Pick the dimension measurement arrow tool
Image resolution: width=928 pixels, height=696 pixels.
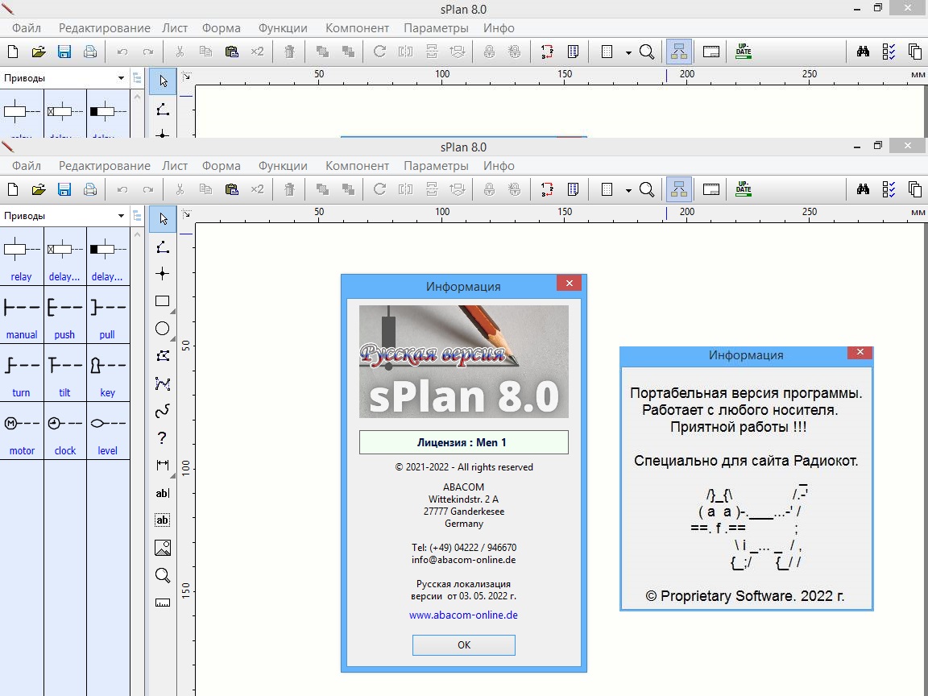162,465
